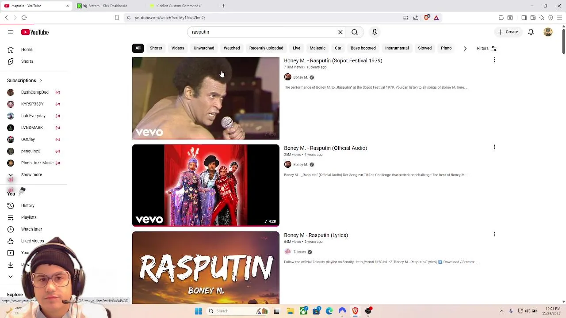The image size is (566, 318).
Task: Select the Shorts filter chip
Action: (x=156, y=48)
